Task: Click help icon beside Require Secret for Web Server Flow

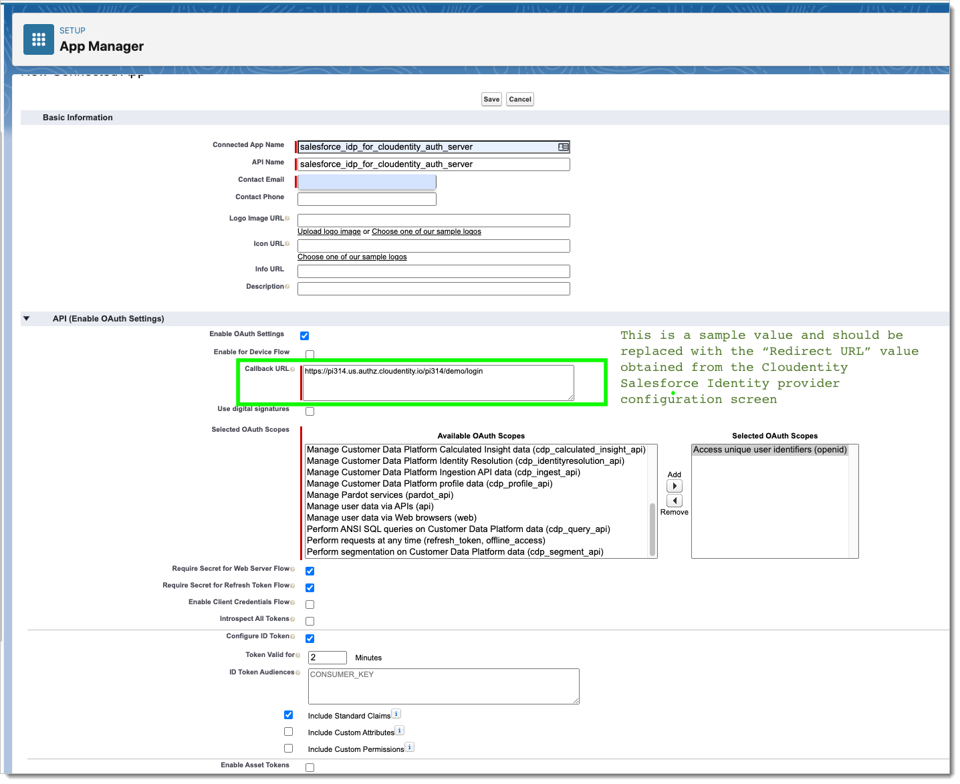Action: point(293,569)
